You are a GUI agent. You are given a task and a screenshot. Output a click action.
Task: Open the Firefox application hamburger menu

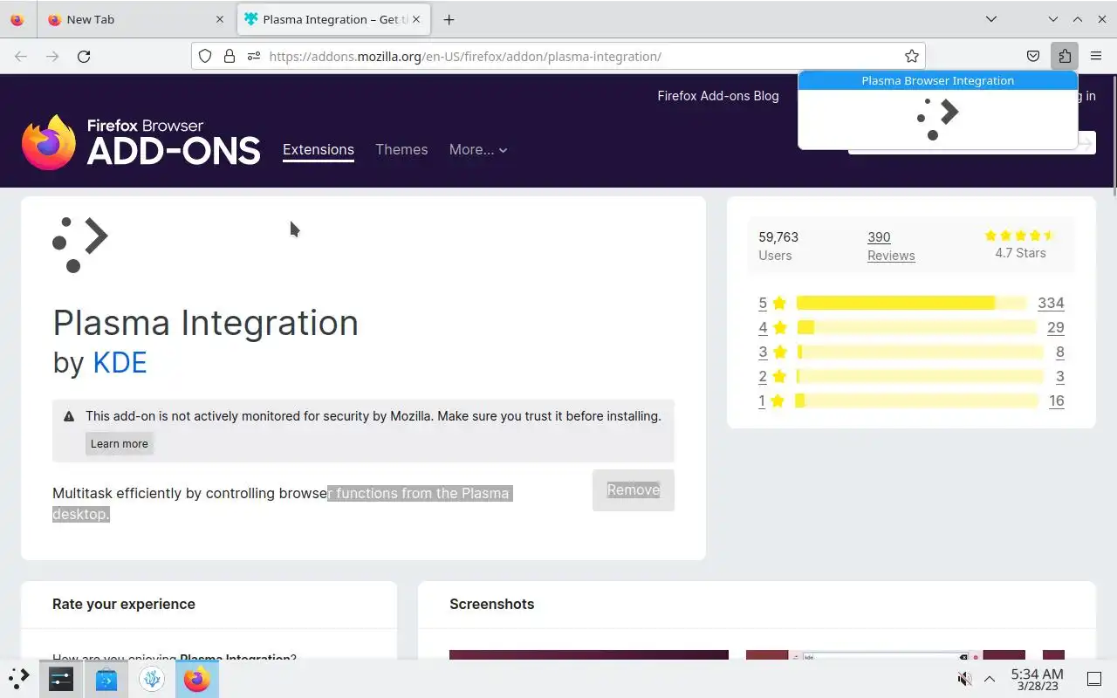pyautogui.click(x=1096, y=57)
